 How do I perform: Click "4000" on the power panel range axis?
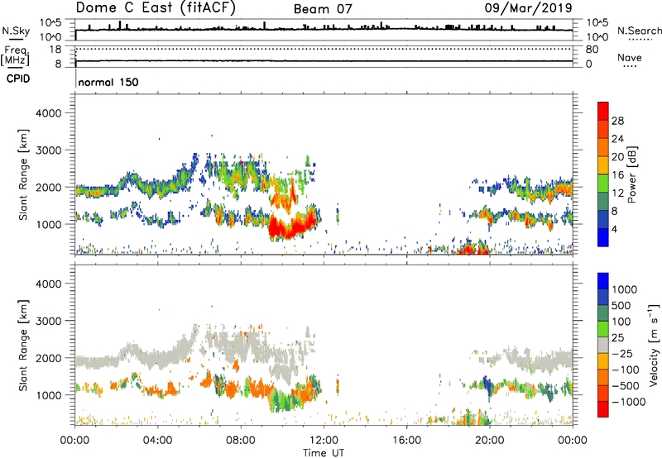click(48, 113)
